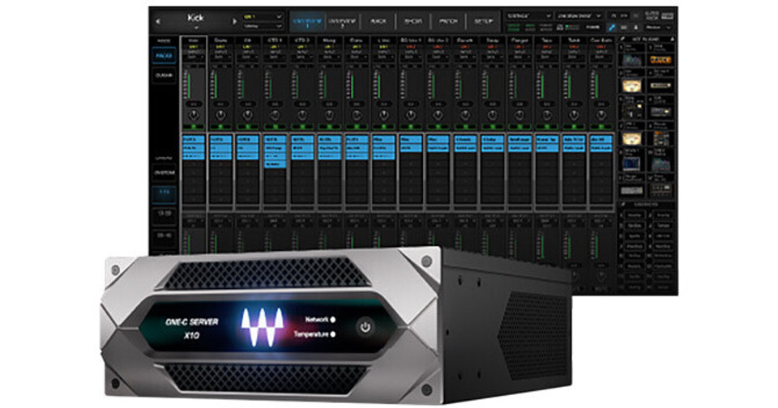Click the Snare channel pan knob
778x408 pixels.
220,116
